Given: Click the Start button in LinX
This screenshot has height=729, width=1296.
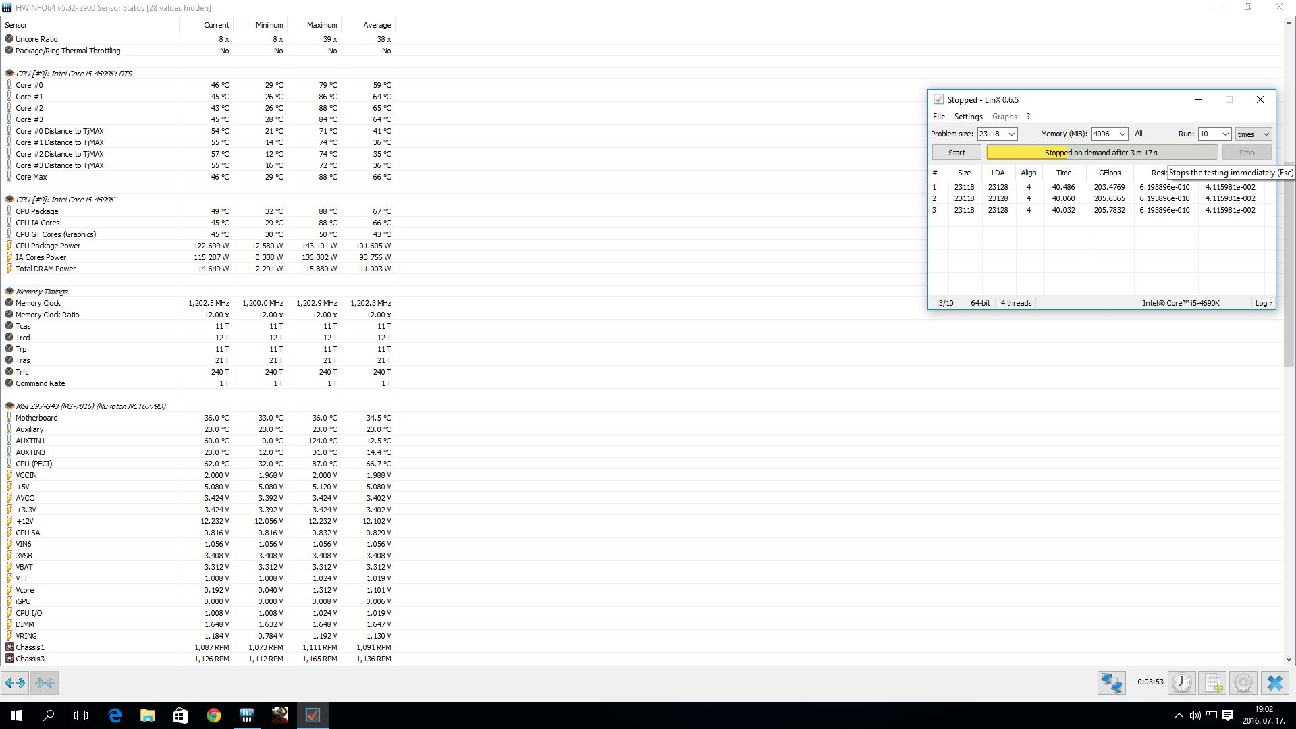Looking at the screenshot, I should coord(956,153).
